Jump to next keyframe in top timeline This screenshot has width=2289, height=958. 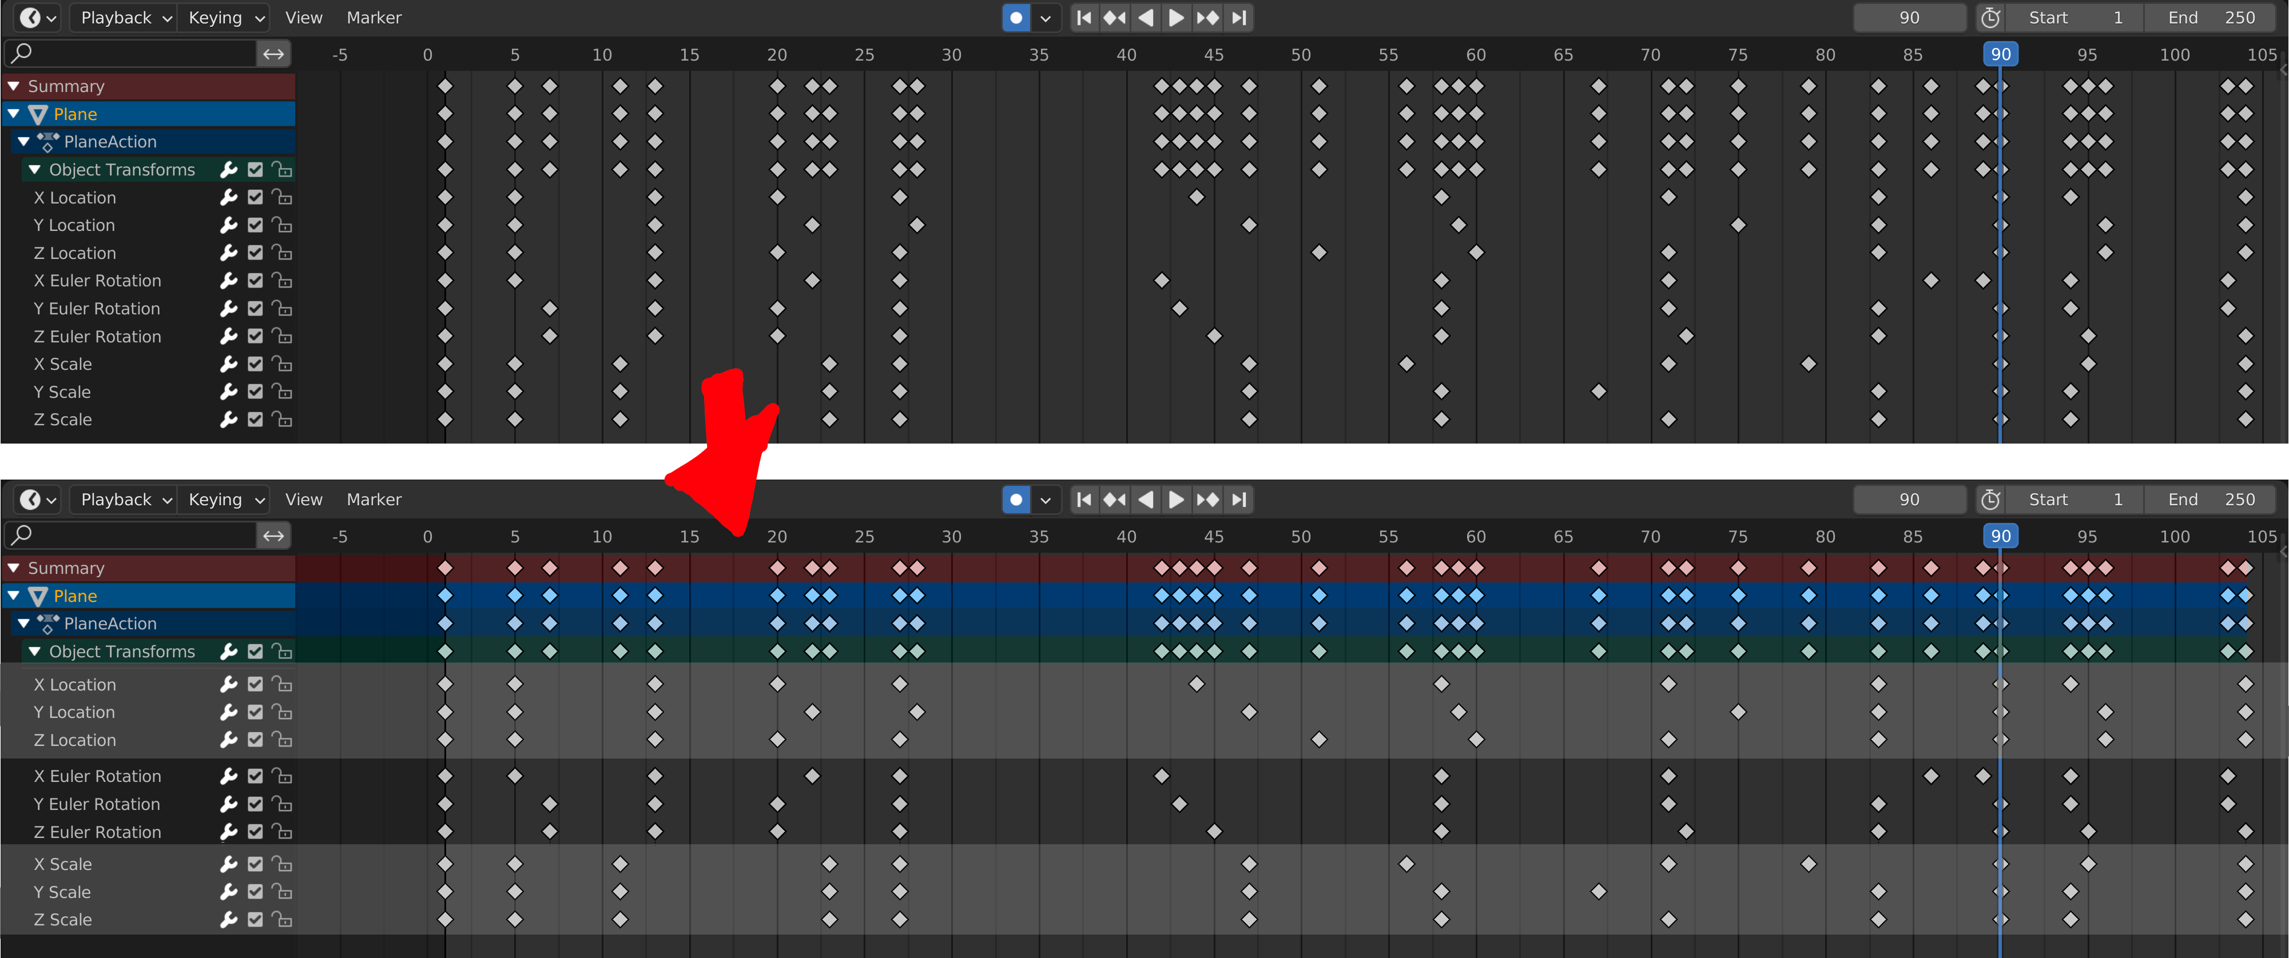click(1207, 18)
